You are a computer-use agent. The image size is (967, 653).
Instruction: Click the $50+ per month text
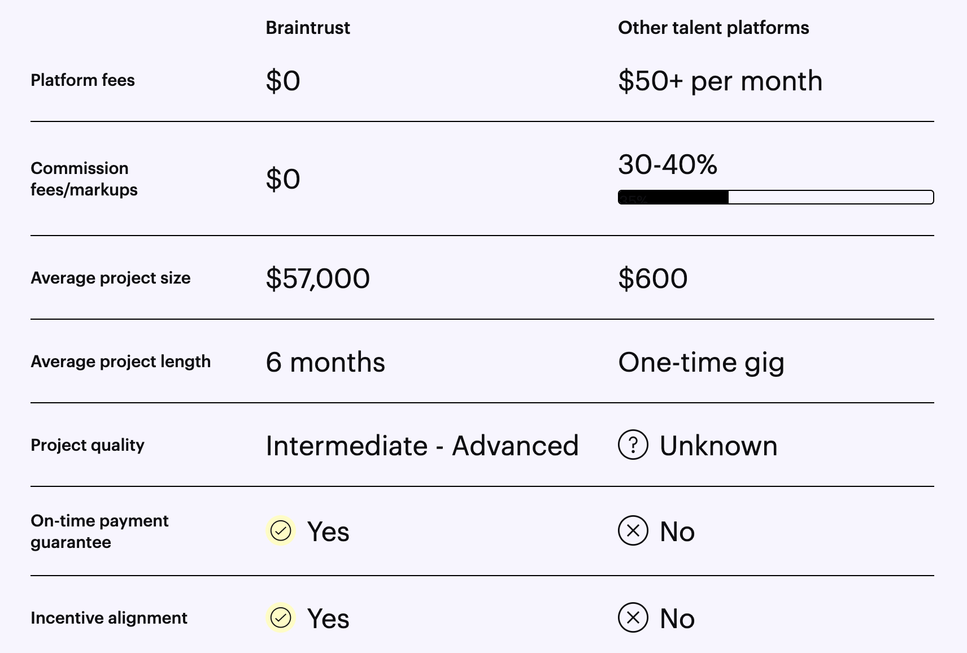coord(720,81)
